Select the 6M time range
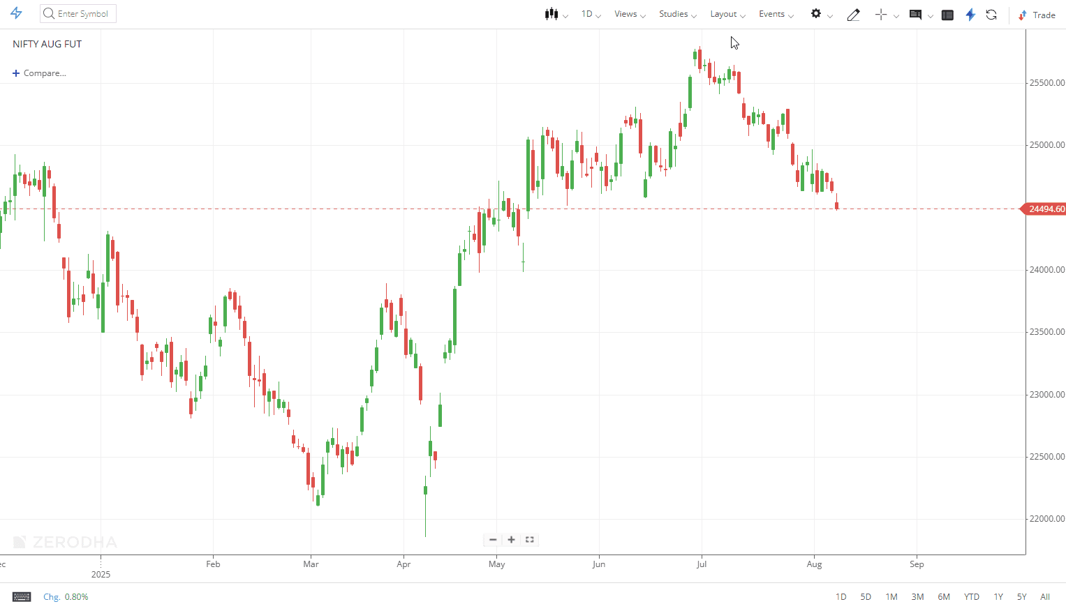 tap(944, 597)
